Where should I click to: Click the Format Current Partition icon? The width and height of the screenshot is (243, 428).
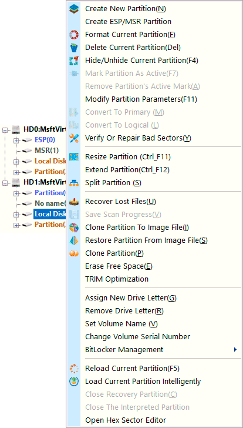point(74,35)
